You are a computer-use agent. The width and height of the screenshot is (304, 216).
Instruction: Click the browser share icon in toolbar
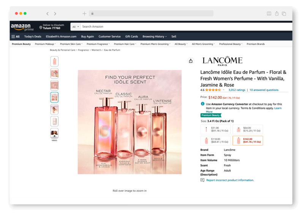coord(277,13)
